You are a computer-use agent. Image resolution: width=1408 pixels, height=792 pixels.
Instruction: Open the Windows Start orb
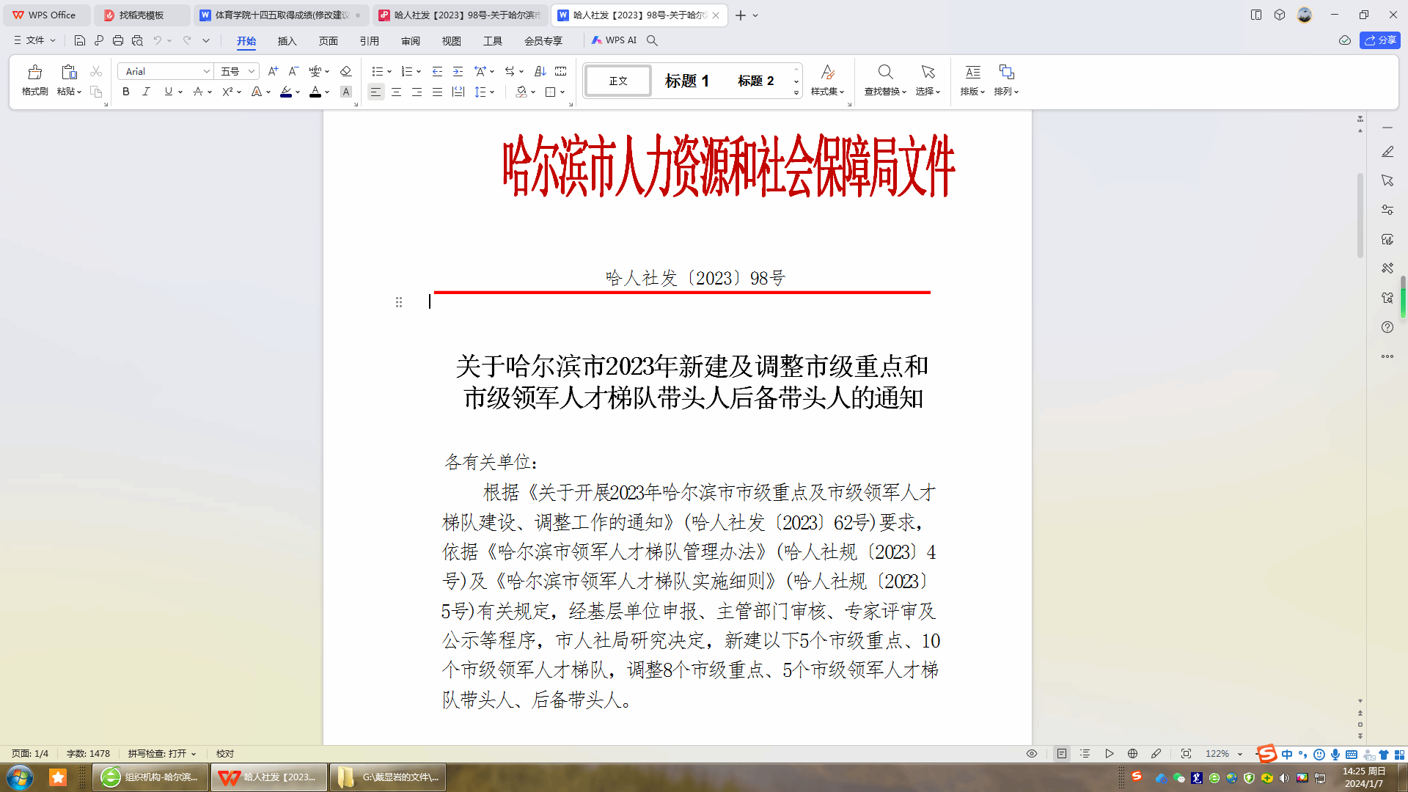pyautogui.click(x=20, y=777)
